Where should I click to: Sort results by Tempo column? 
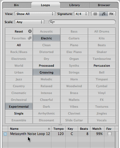pos(59,128)
